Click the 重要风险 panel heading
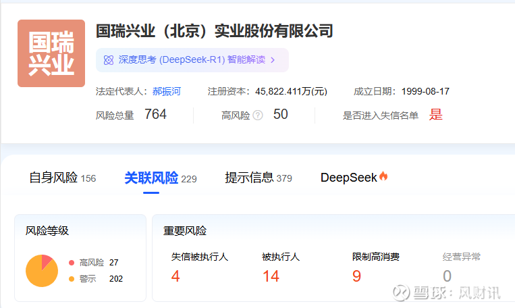This screenshot has width=515, height=308. [x=185, y=231]
